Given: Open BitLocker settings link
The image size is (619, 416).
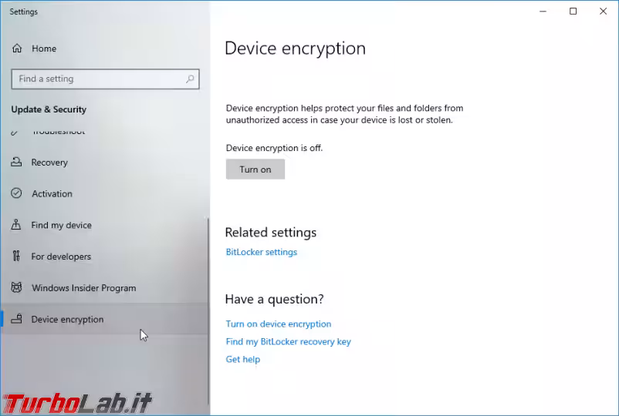Looking at the screenshot, I should click(x=262, y=252).
